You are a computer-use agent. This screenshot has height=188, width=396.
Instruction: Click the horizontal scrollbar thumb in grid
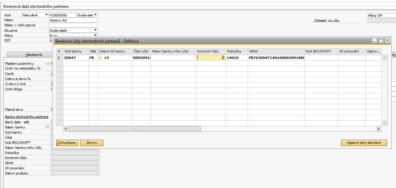[135, 129]
